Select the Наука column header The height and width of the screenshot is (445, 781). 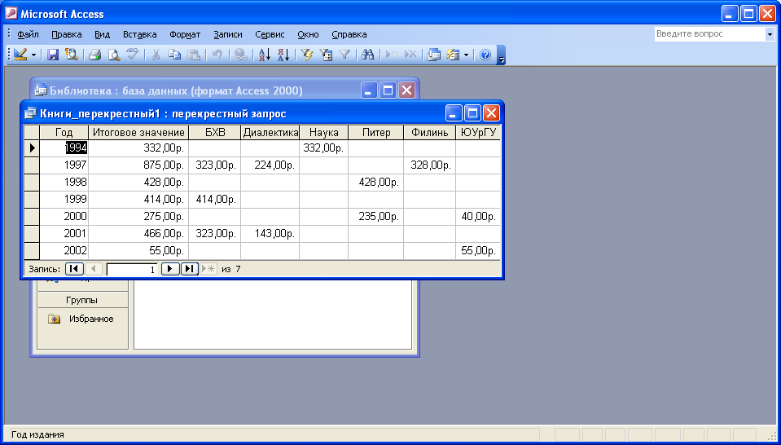point(324,132)
